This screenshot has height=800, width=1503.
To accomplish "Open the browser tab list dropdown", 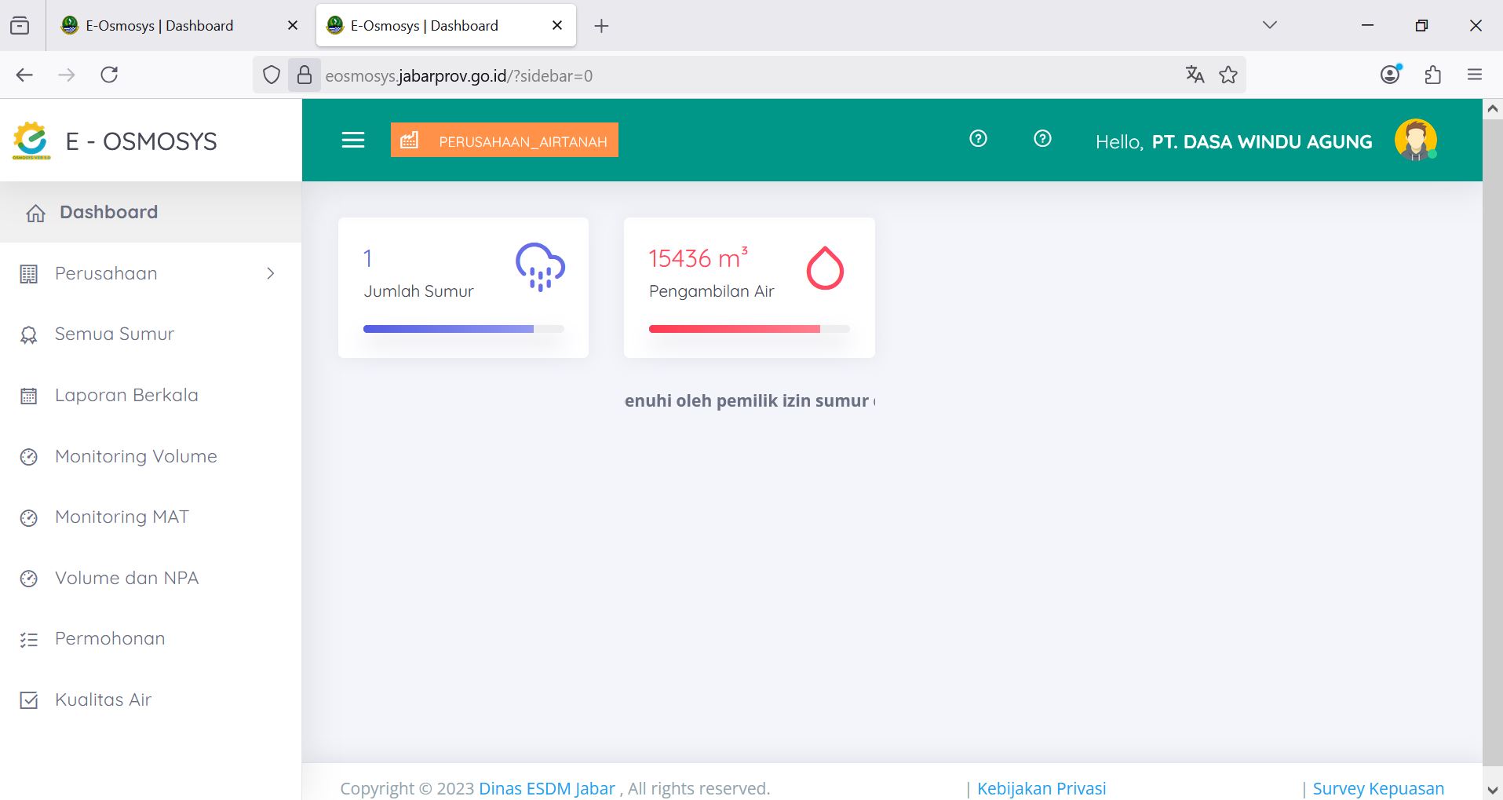I will [1270, 25].
